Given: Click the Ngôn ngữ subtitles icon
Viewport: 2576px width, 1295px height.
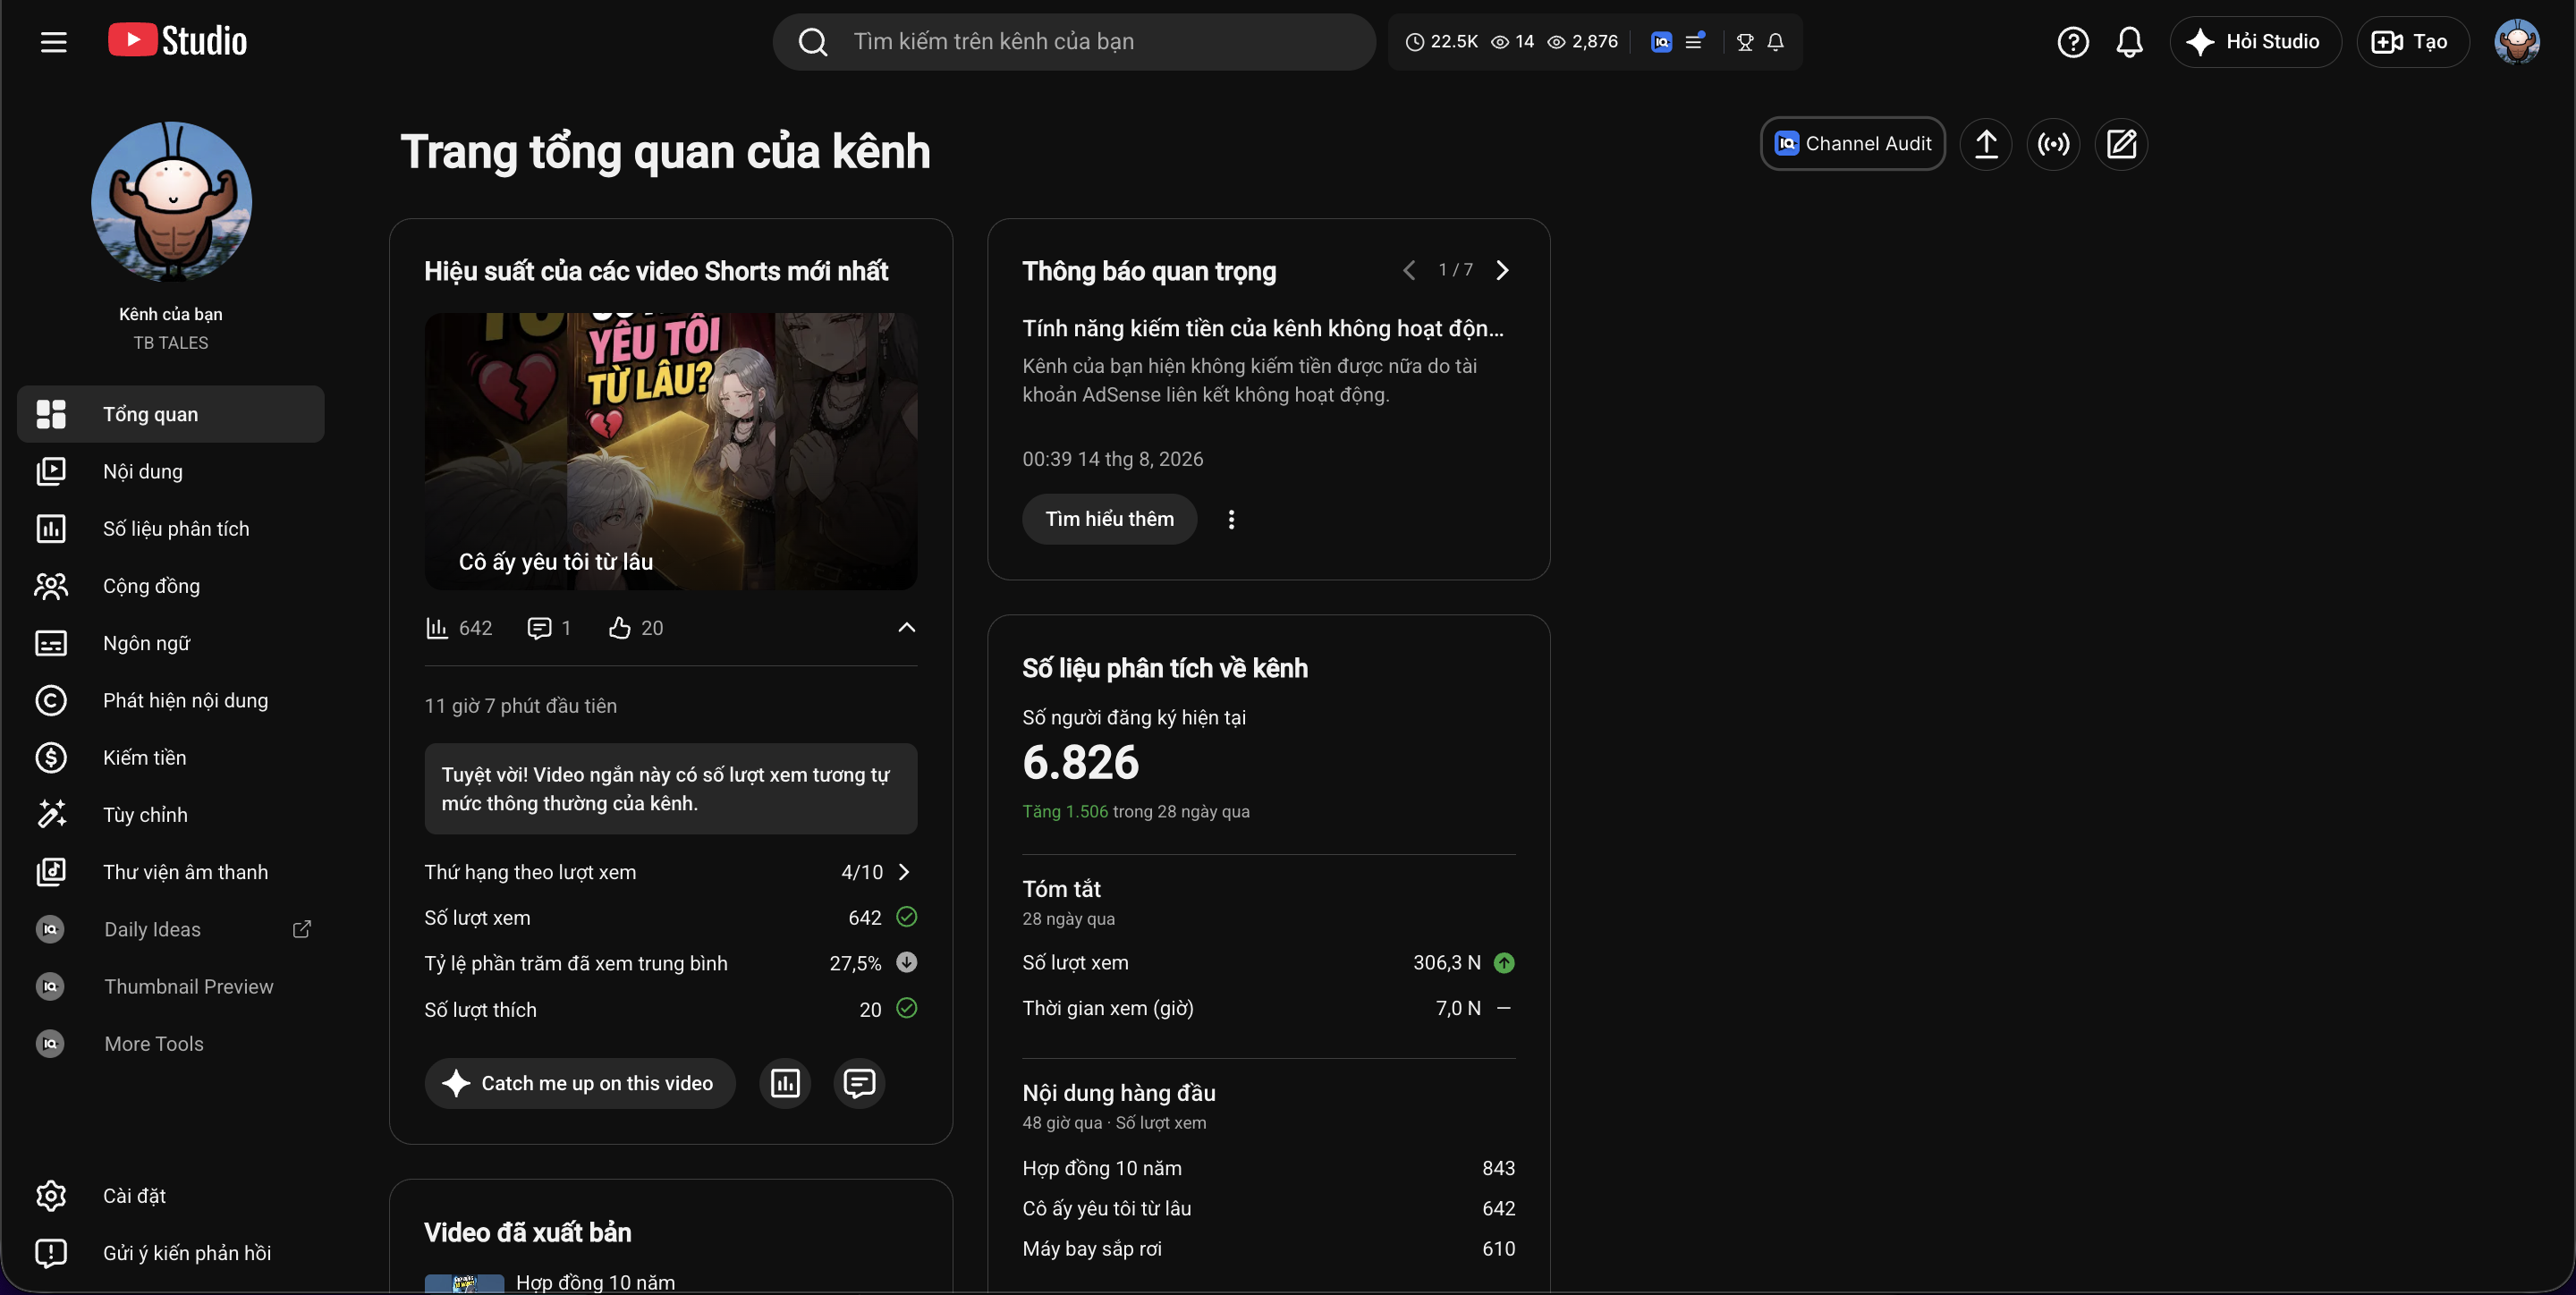Looking at the screenshot, I should 51,643.
